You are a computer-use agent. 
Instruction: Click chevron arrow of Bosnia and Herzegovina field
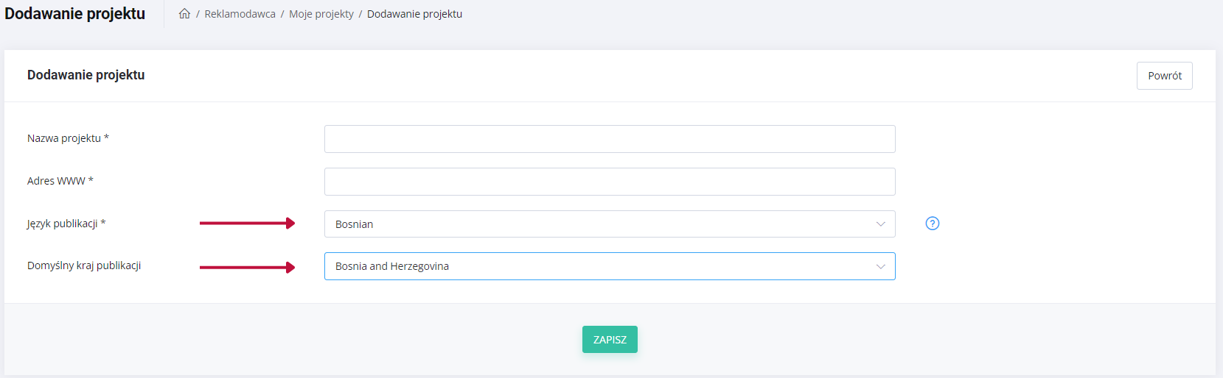880,266
